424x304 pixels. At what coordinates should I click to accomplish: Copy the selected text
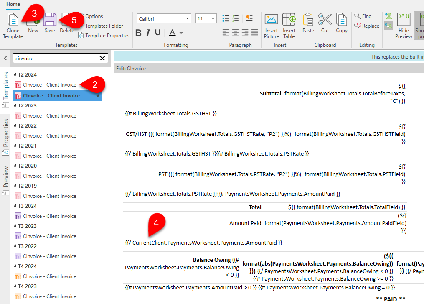342,23
